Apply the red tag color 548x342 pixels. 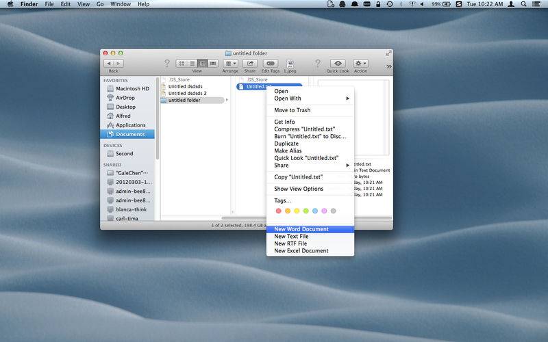279,211
